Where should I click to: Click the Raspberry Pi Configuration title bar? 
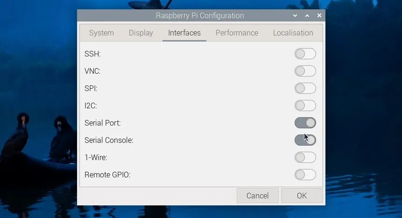(200, 16)
